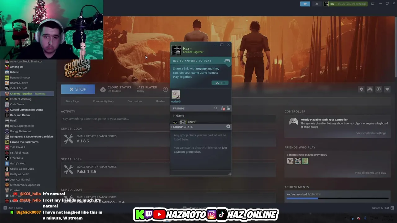Open the Discussions tab

coord(135,101)
